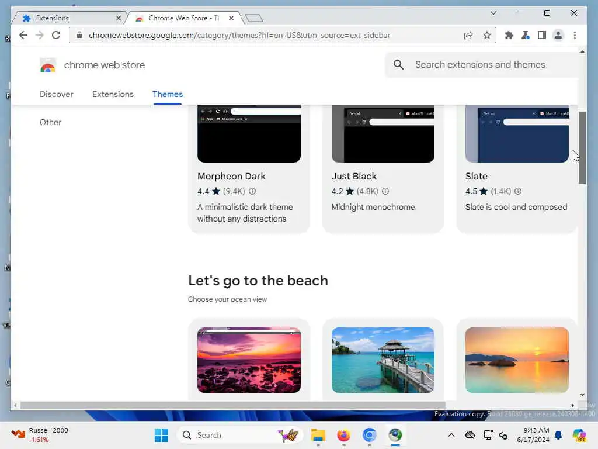598x449 pixels.
Task: Open the Chrome profile avatar menu
Action: [558, 35]
